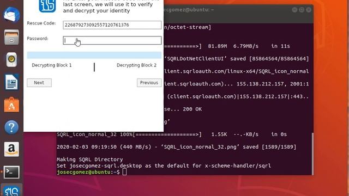This screenshot has height=196, width=349.
Task: Maximize the terminal window
Action: 302,10
